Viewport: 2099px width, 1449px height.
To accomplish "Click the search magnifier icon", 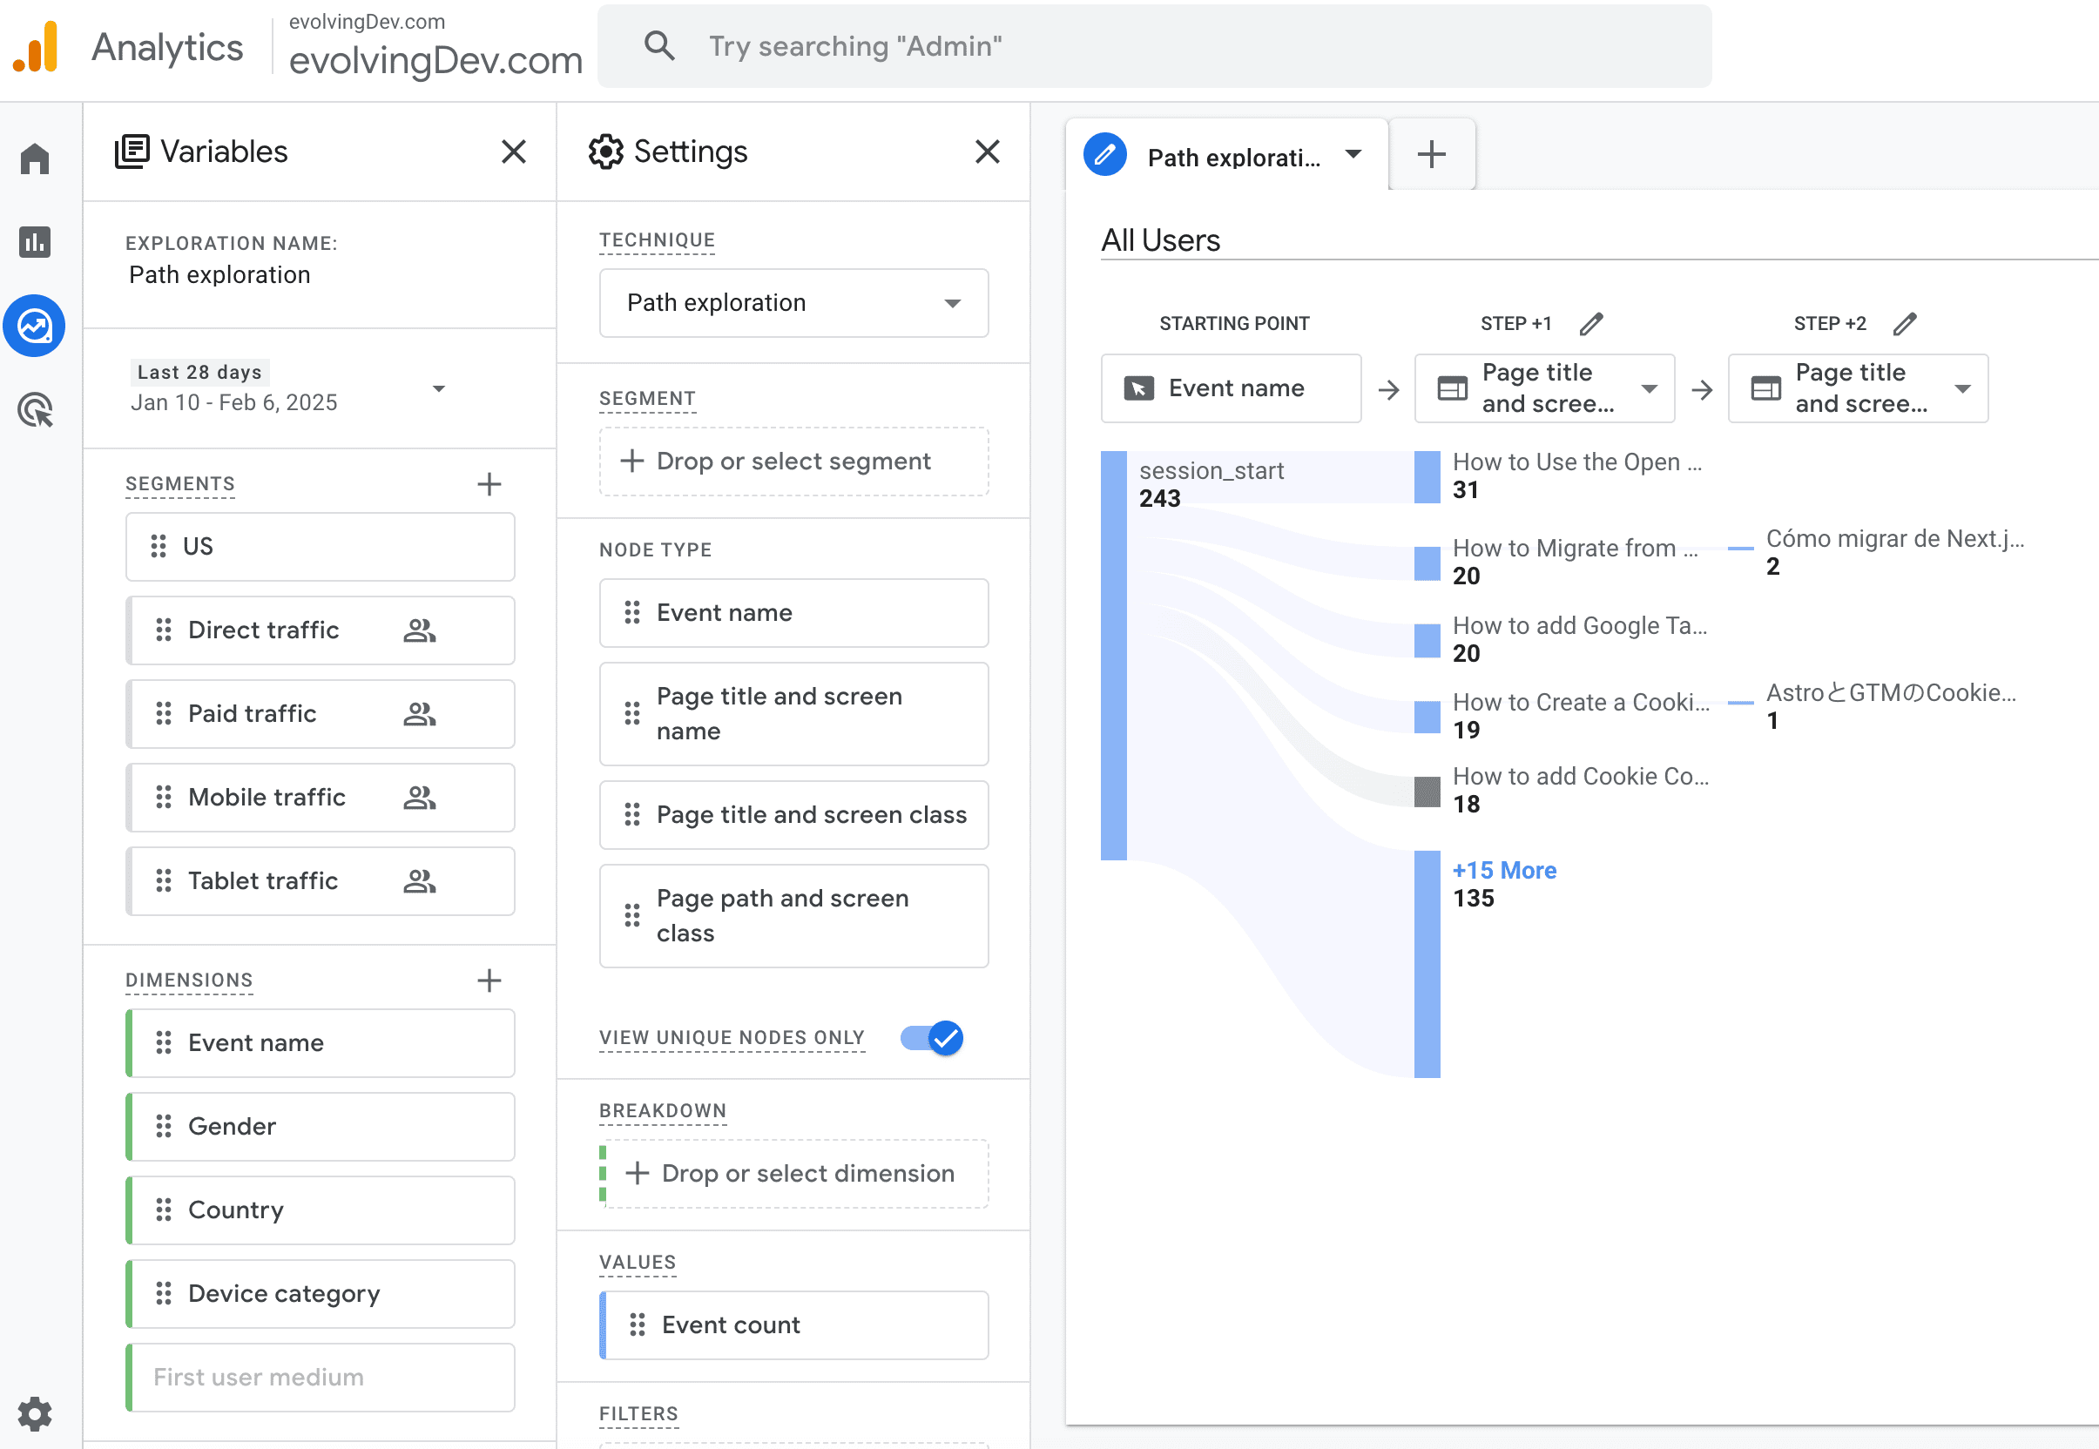I will click(659, 45).
